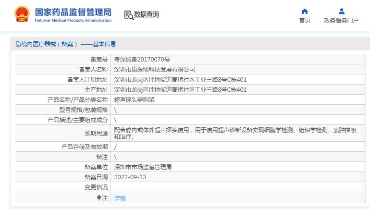Click the 备案单位 row label

(x=96, y=167)
